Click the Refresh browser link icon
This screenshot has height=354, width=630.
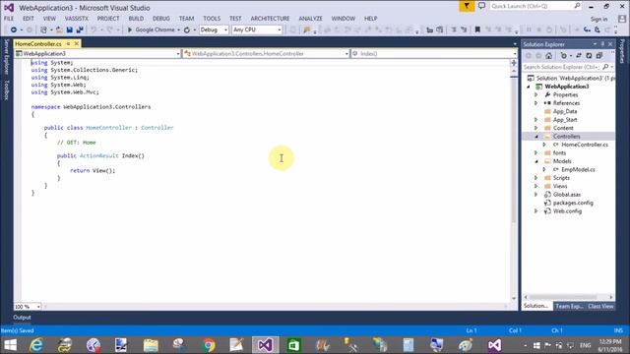coord(187,29)
